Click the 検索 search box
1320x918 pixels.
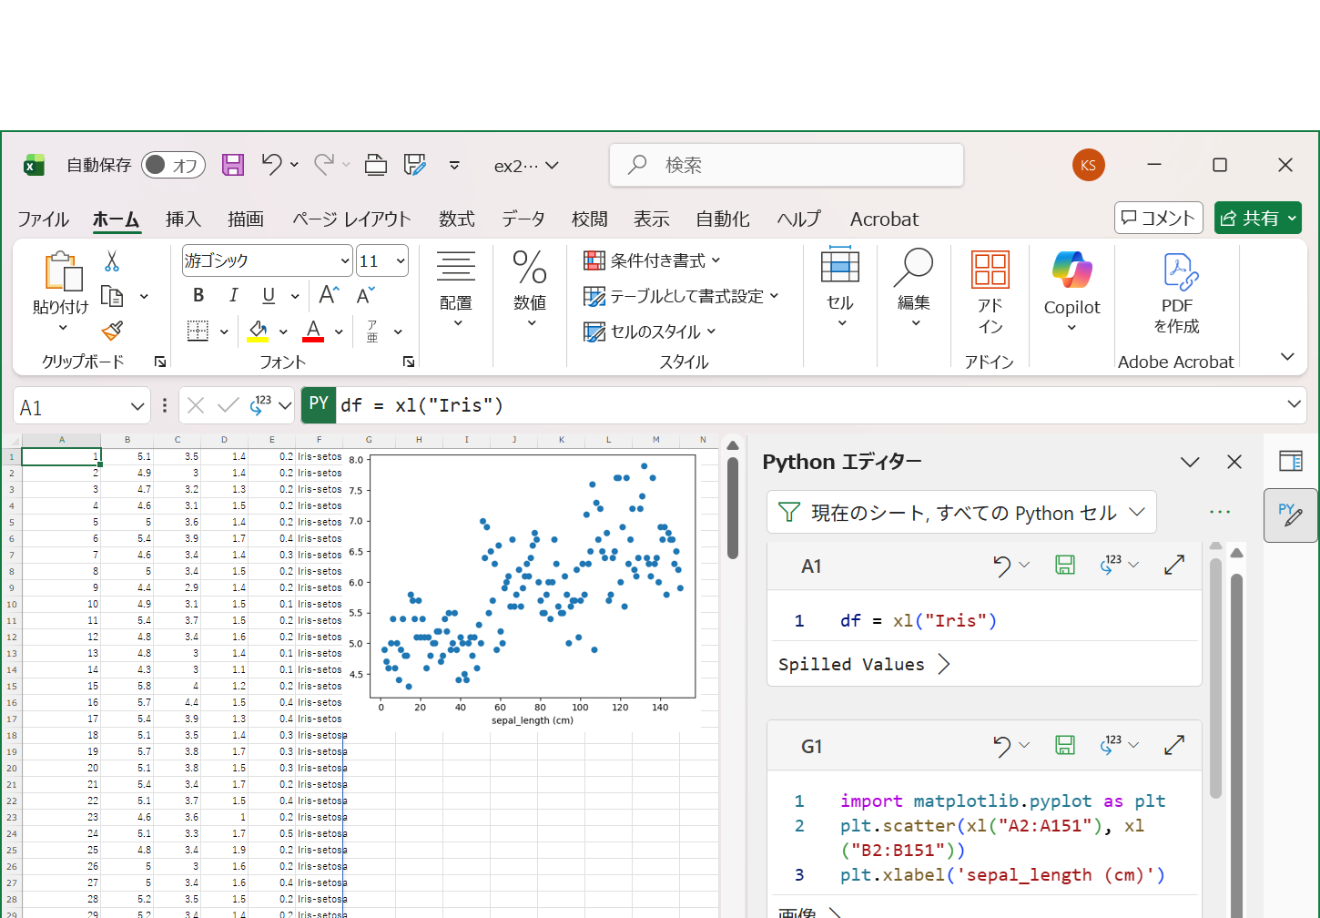pyautogui.click(x=787, y=165)
